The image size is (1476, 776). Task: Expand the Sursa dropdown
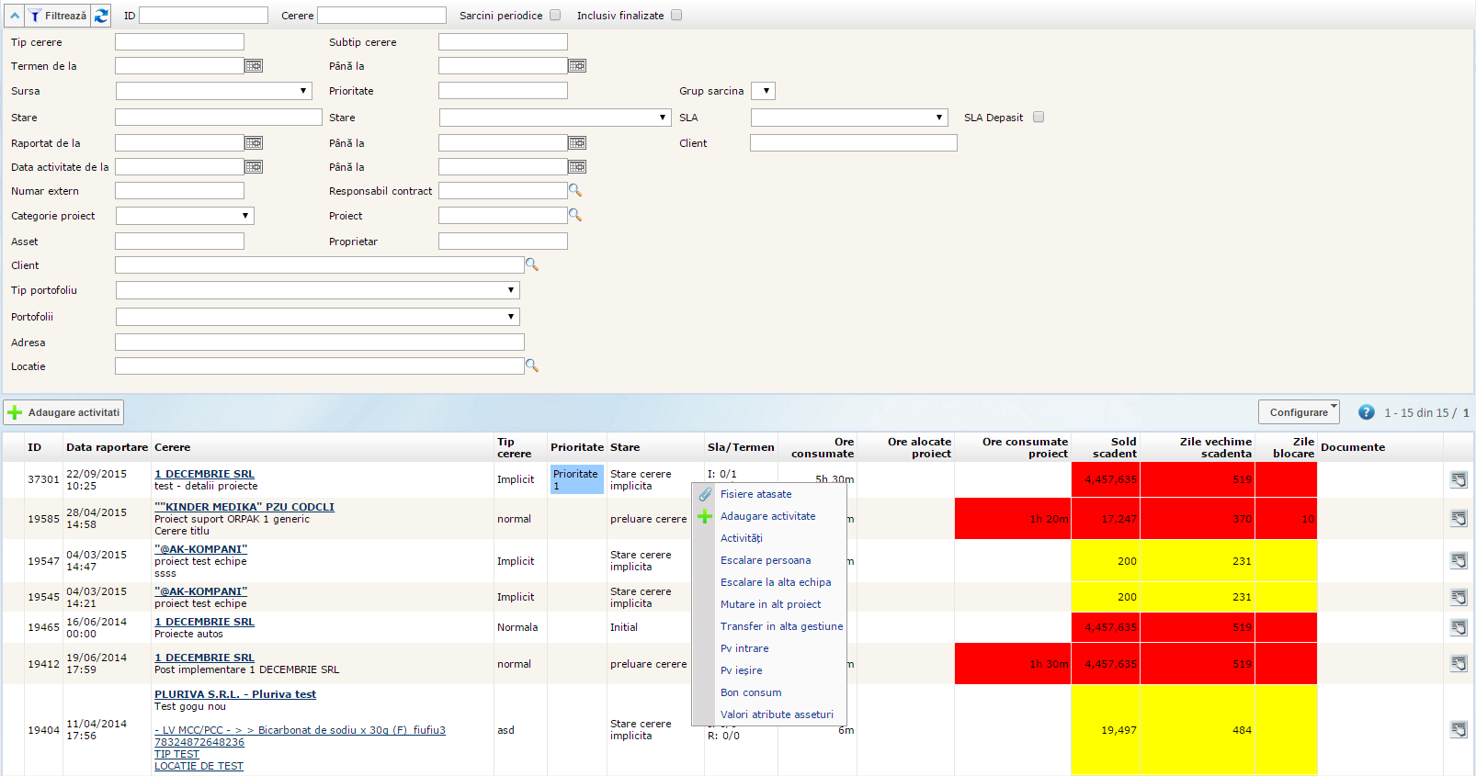click(213, 91)
